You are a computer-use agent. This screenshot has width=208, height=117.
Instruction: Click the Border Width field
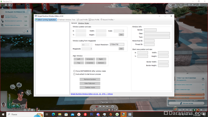click(x=163, y=62)
